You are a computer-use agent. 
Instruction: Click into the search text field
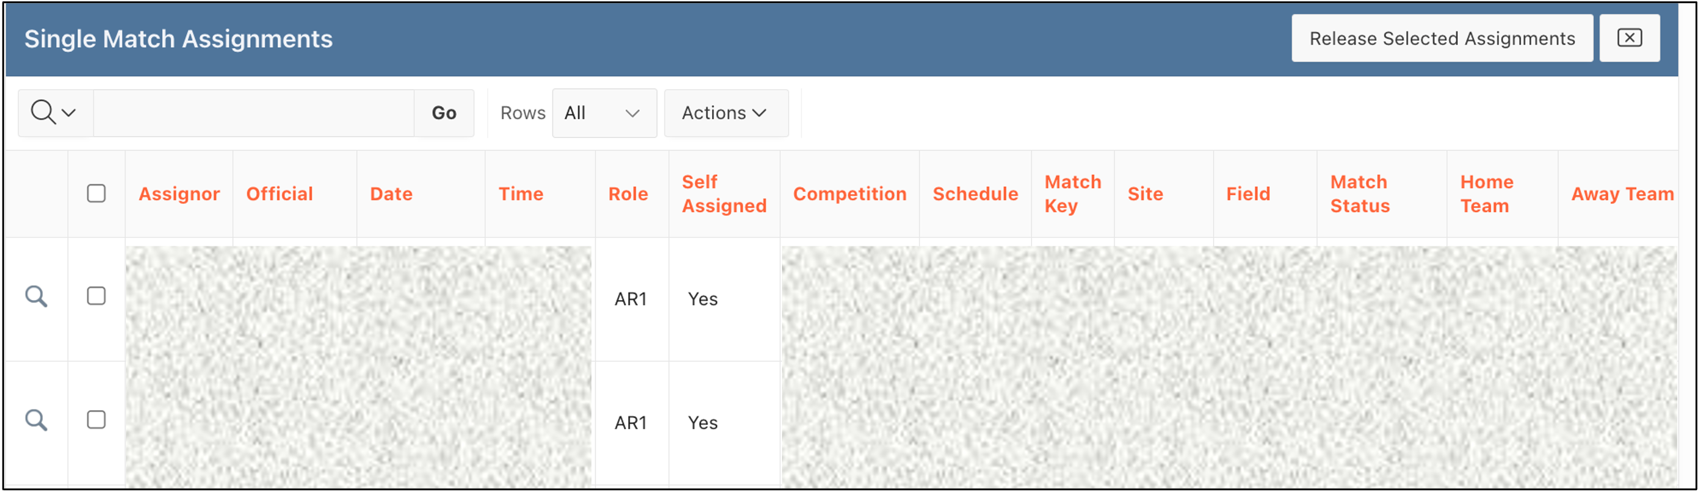(254, 113)
